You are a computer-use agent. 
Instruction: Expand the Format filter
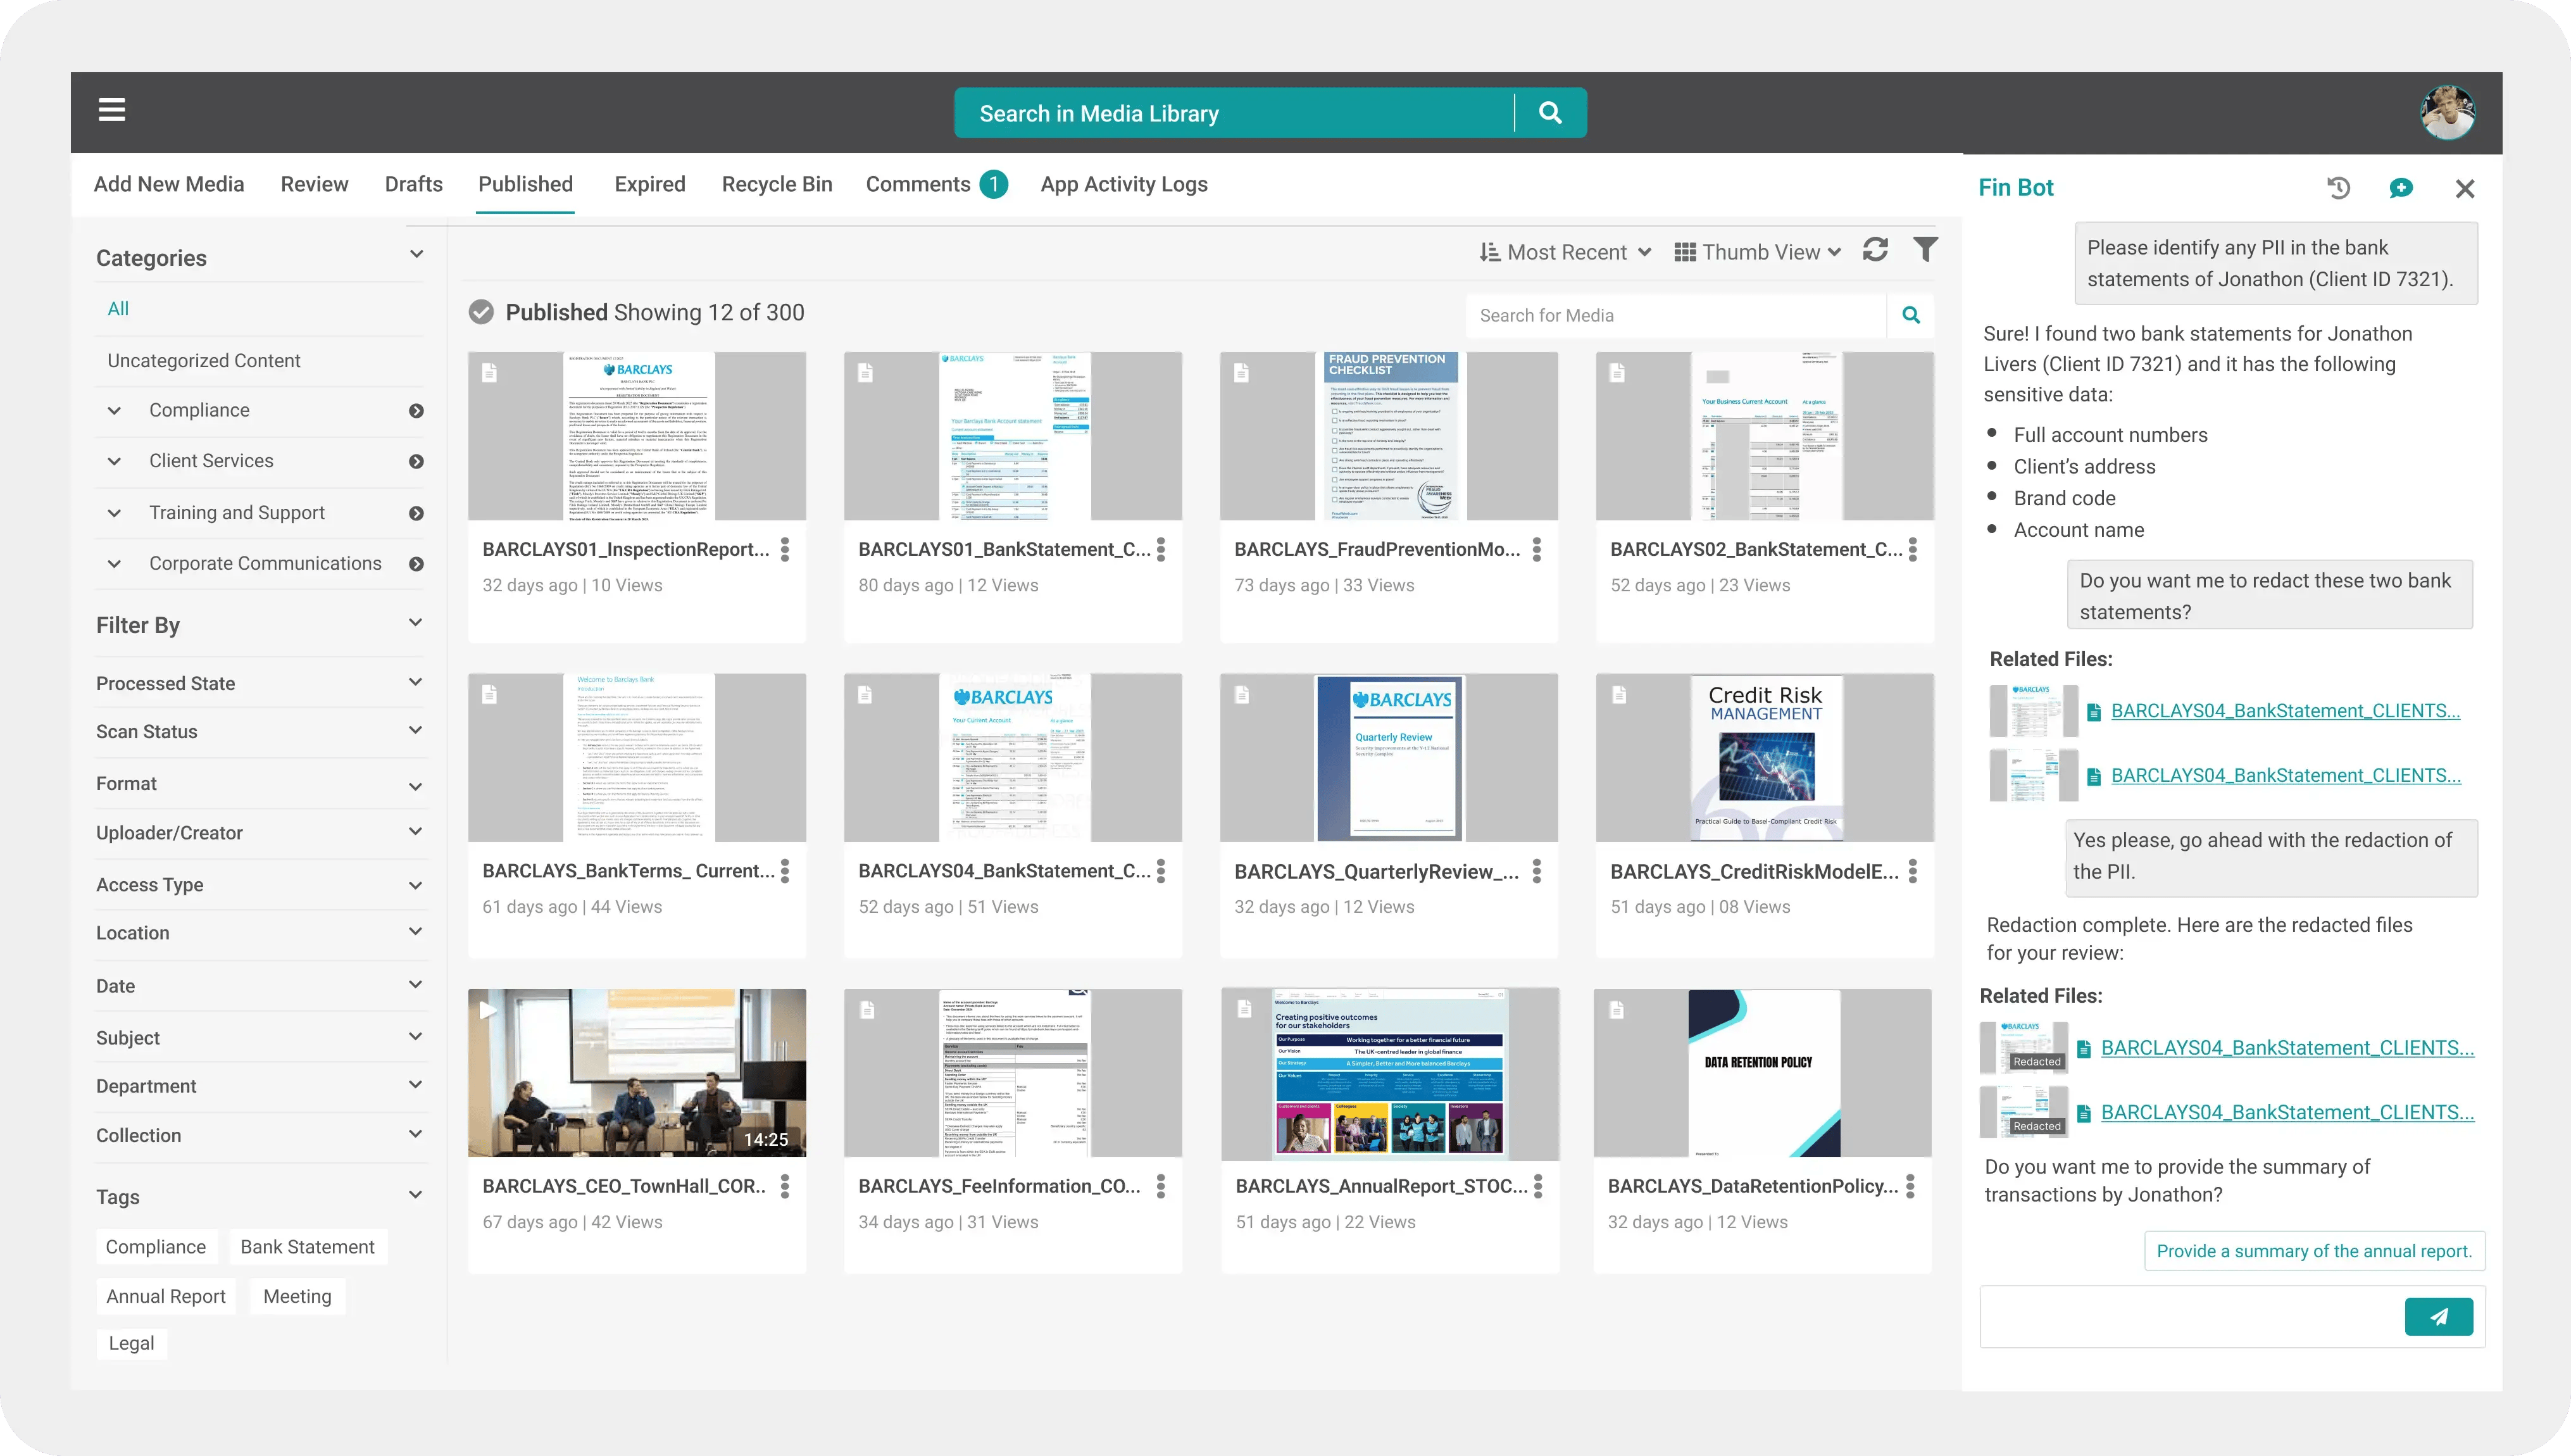point(416,786)
